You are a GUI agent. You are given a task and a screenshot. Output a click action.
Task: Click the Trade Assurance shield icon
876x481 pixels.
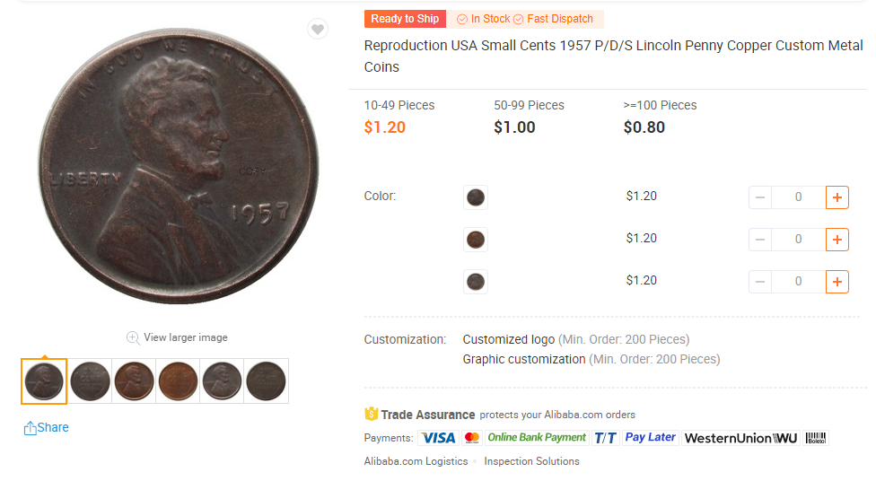pos(372,415)
